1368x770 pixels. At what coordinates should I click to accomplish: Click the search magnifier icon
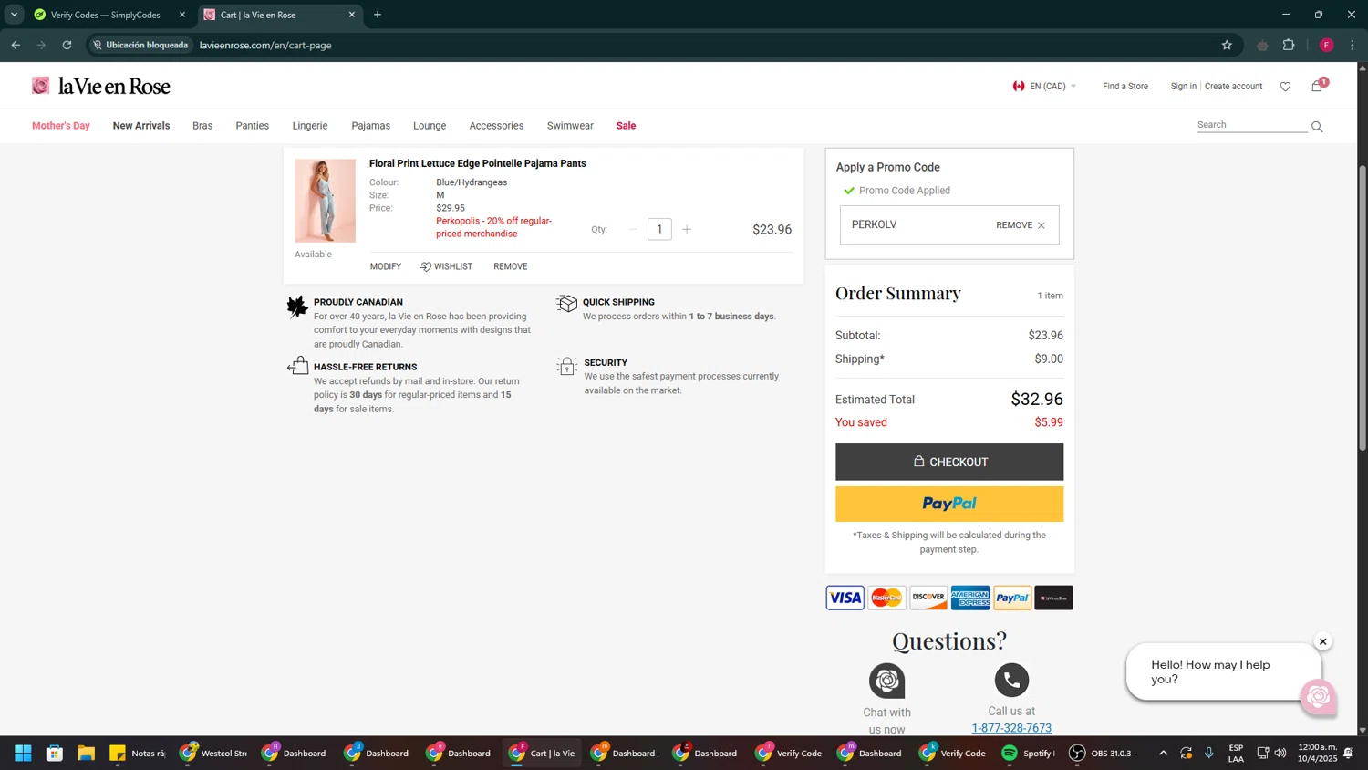click(1317, 126)
